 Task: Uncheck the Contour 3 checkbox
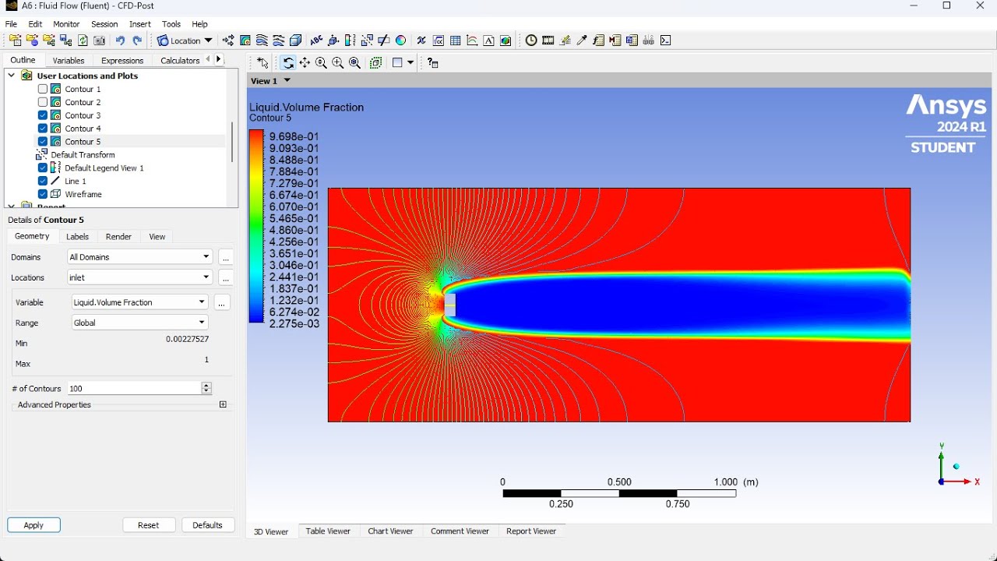[x=43, y=115]
